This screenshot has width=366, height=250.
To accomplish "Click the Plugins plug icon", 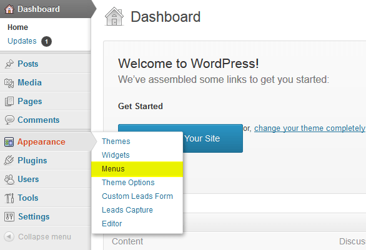I will click(x=9, y=160).
